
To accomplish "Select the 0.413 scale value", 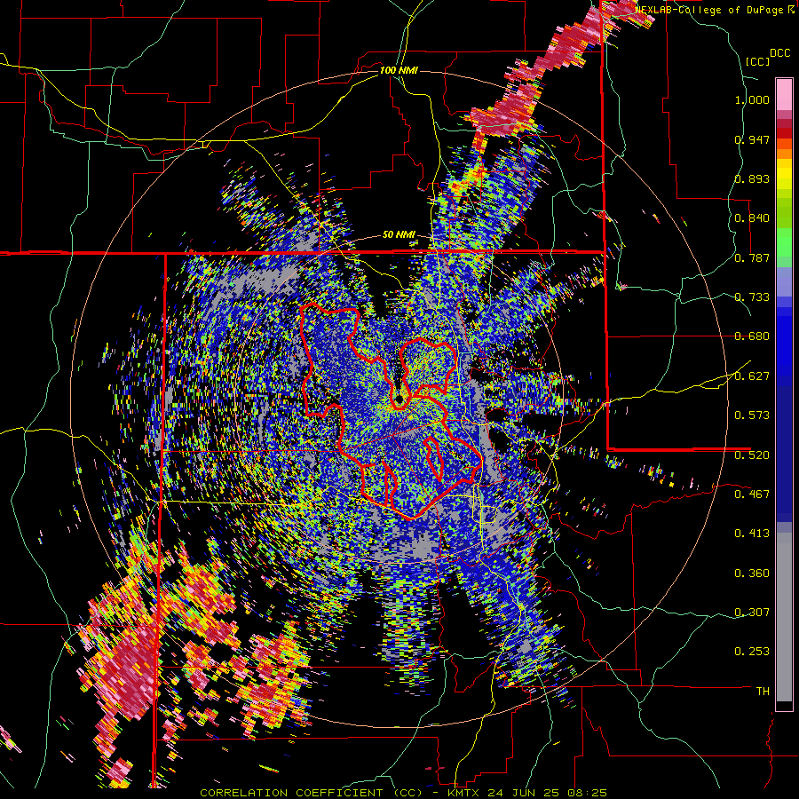I will (752, 534).
